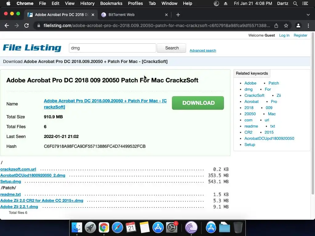Click the CrackzSoft related keyword
The height and width of the screenshot is (236, 315).
(x=254, y=96)
